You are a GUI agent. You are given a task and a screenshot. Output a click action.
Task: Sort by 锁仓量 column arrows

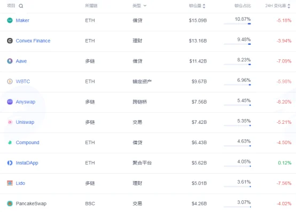[x=204, y=6]
